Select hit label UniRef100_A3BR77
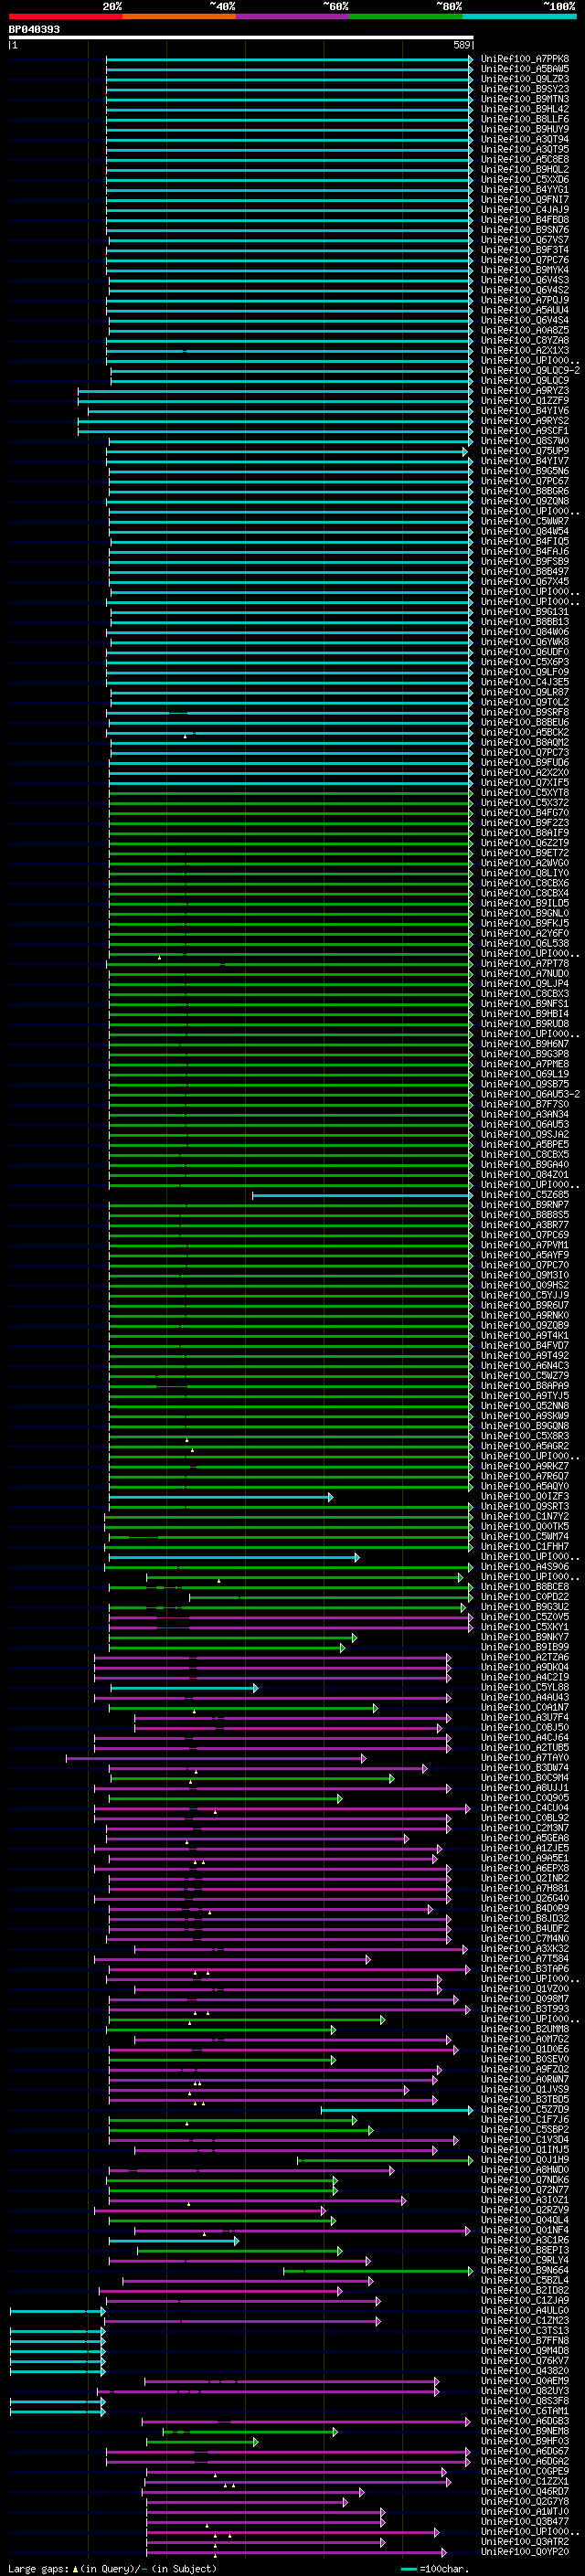 pos(524,1225)
